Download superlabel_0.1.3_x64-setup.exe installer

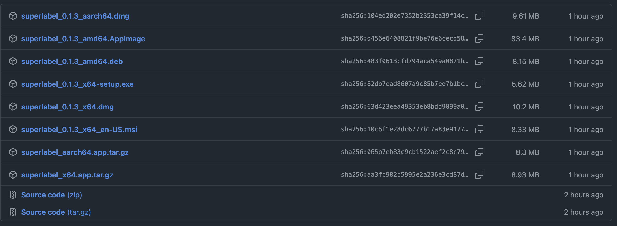click(77, 84)
